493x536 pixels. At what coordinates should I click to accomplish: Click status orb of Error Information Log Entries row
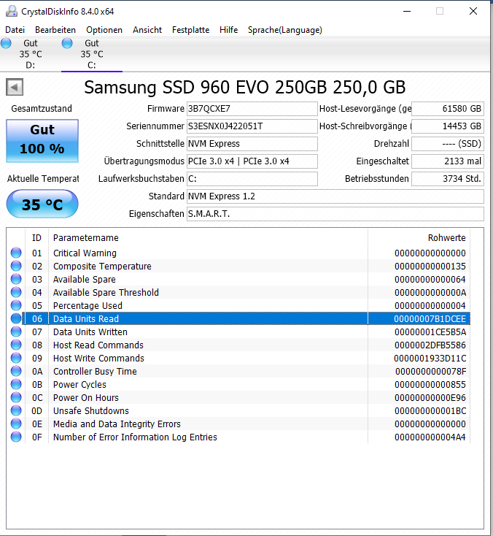coord(16,437)
